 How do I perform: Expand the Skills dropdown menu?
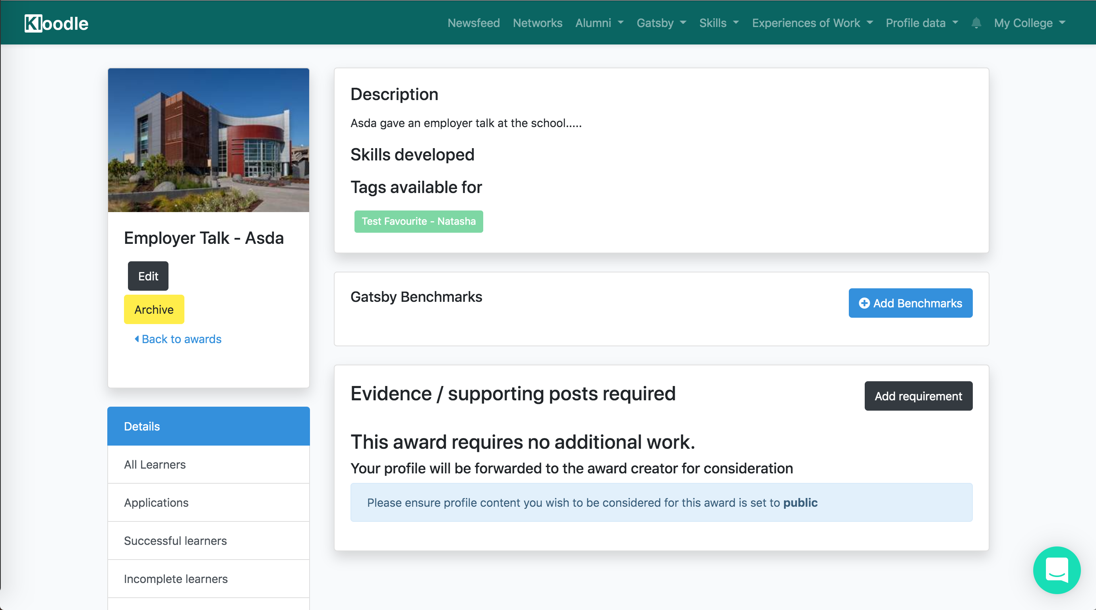pos(719,23)
